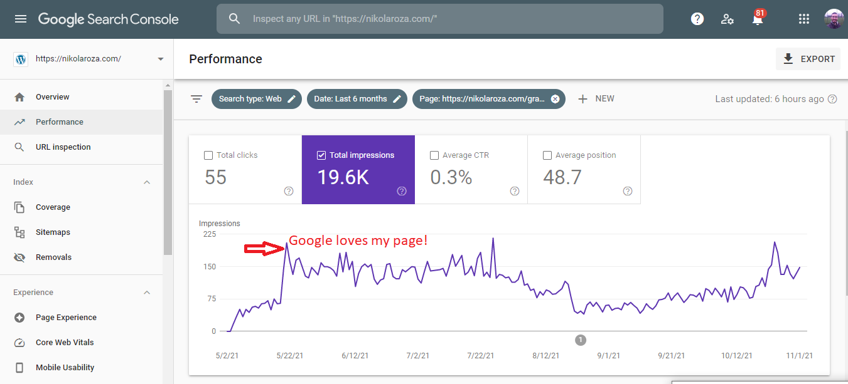Screen dimensions: 848x384
Task: Show help for Total clicks metric
Action: 289,191
